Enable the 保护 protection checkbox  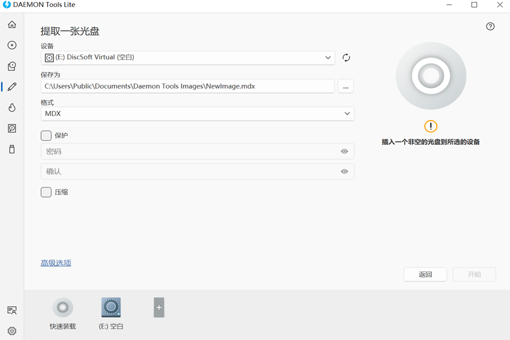coord(46,136)
